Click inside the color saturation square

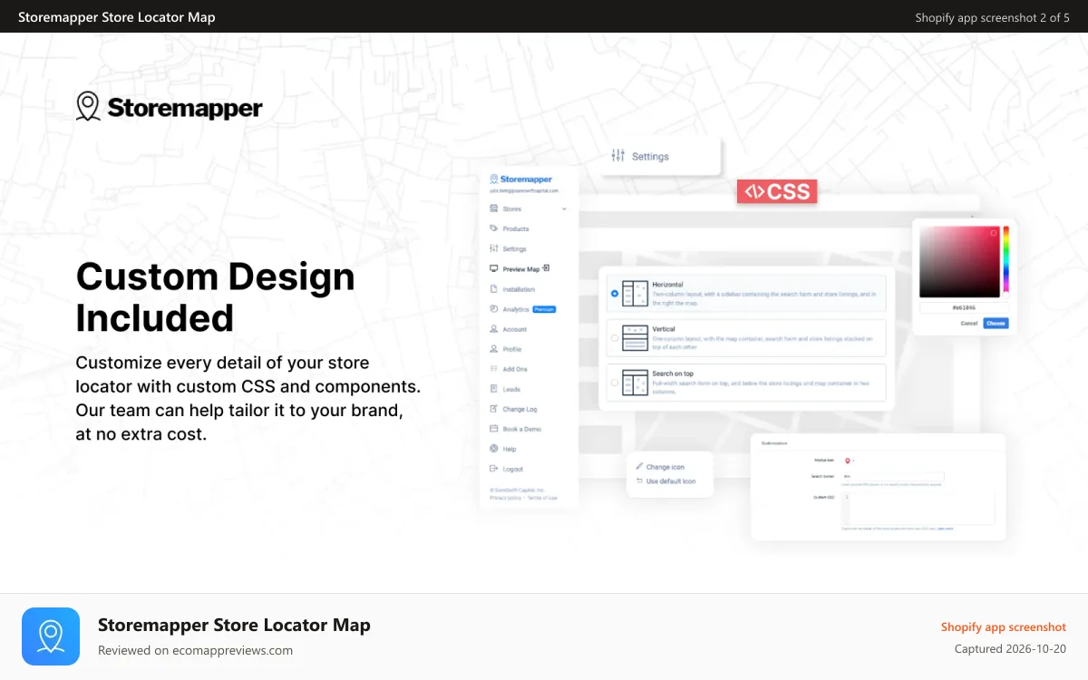pos(959,261)
